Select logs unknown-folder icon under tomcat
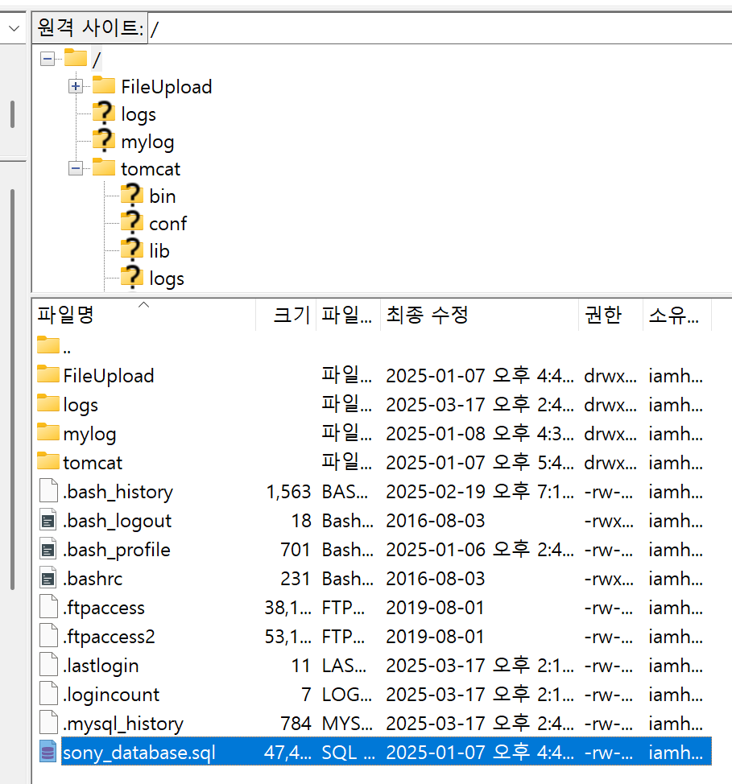 coord(132,277)
